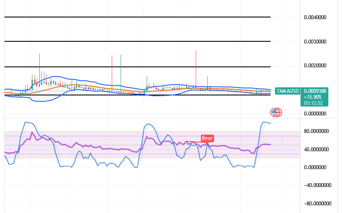Click the US flag economic event icon
The height and width of the screenshot is (213, 342).
click(x=276, y=112)
